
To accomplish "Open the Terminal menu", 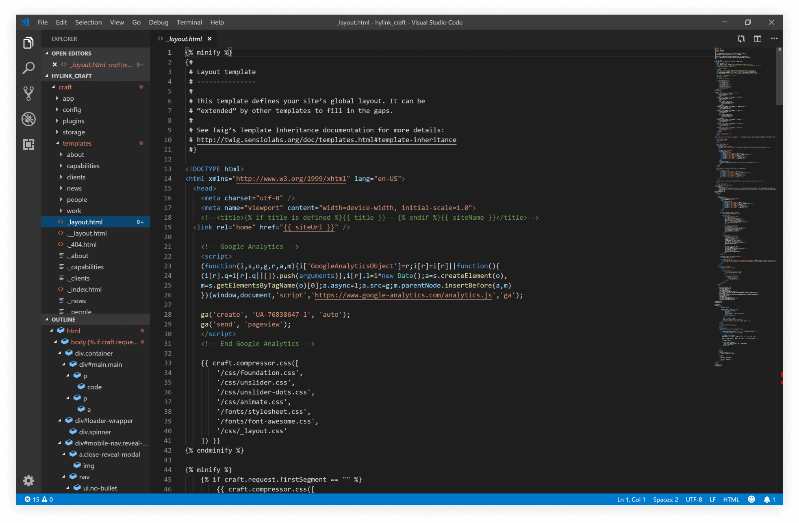I will pos(189,22).
